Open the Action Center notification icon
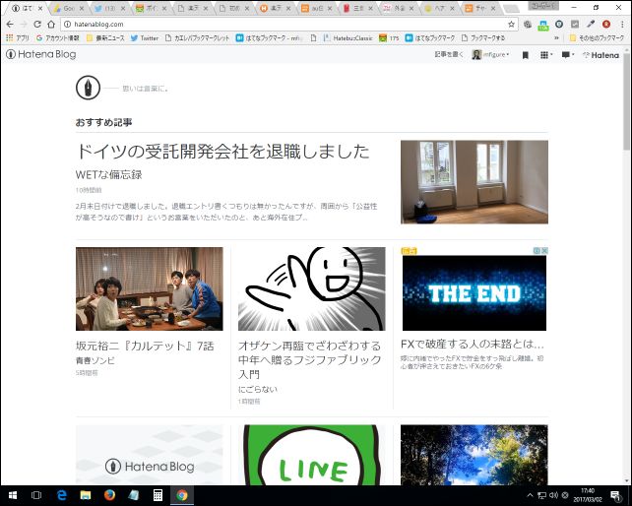Screen dimensions: 632x506 pyautogui.click(x=615, y=495)
